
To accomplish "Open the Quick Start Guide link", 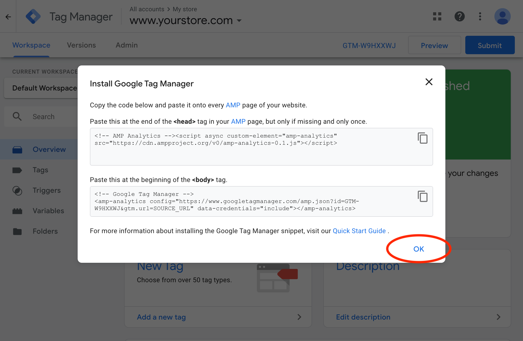I will coord(359,231).
